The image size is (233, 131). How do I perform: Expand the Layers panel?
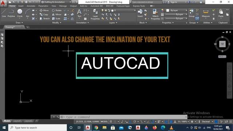[113, 23]
